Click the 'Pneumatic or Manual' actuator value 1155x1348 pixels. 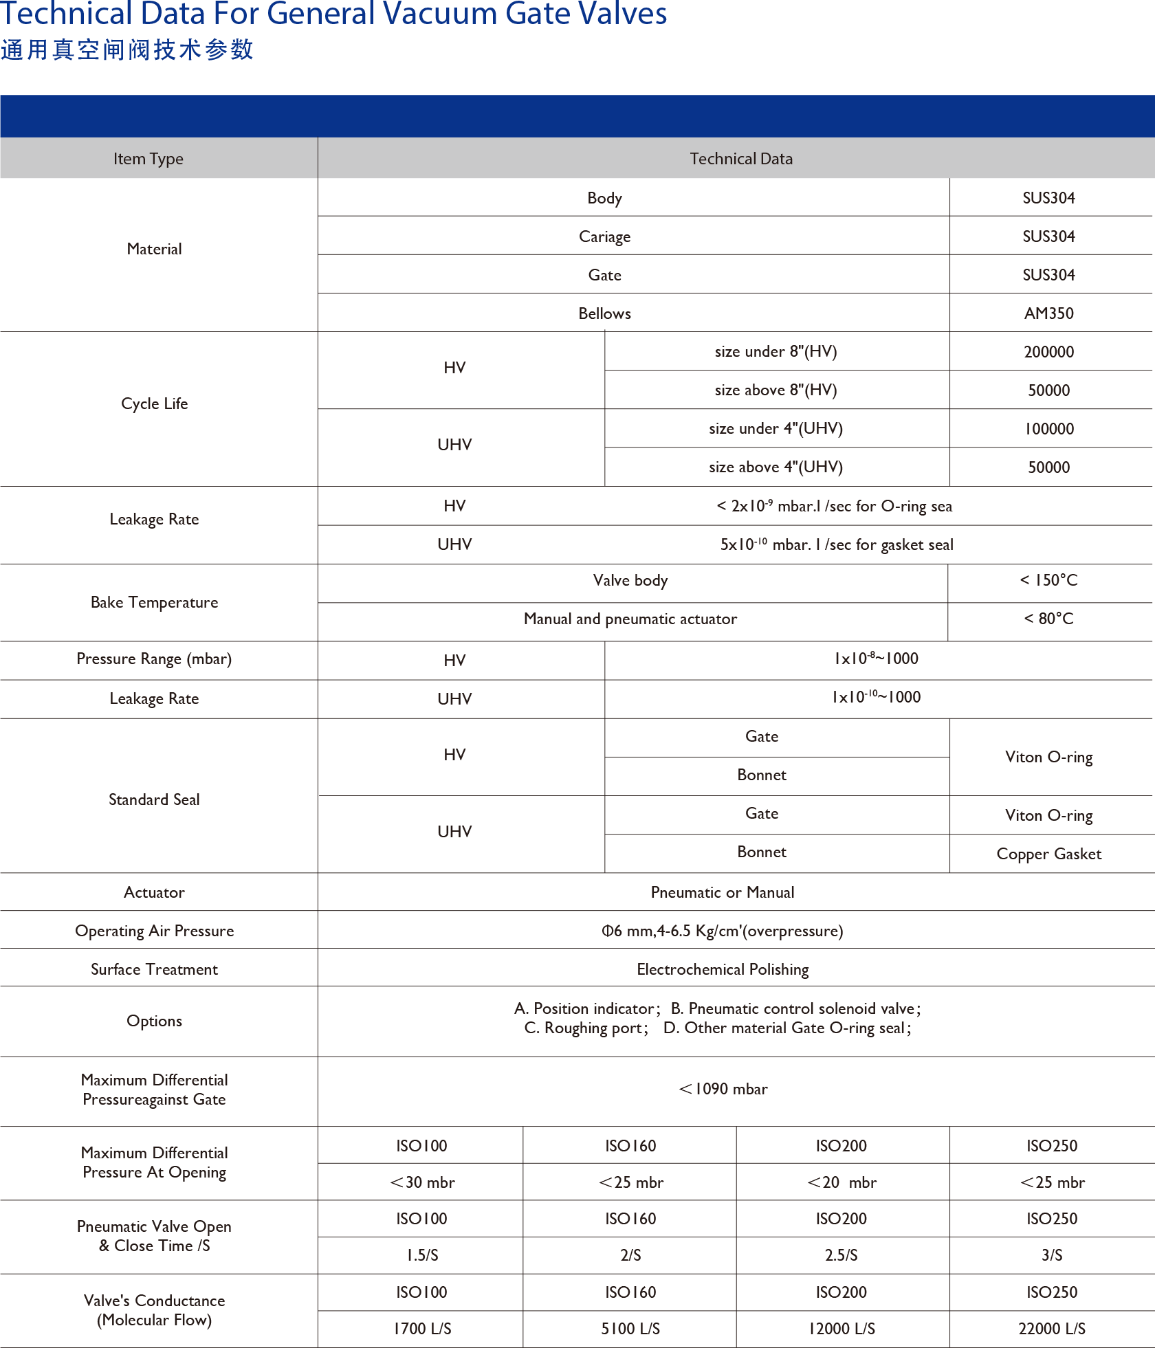click(x=722, y=892)
